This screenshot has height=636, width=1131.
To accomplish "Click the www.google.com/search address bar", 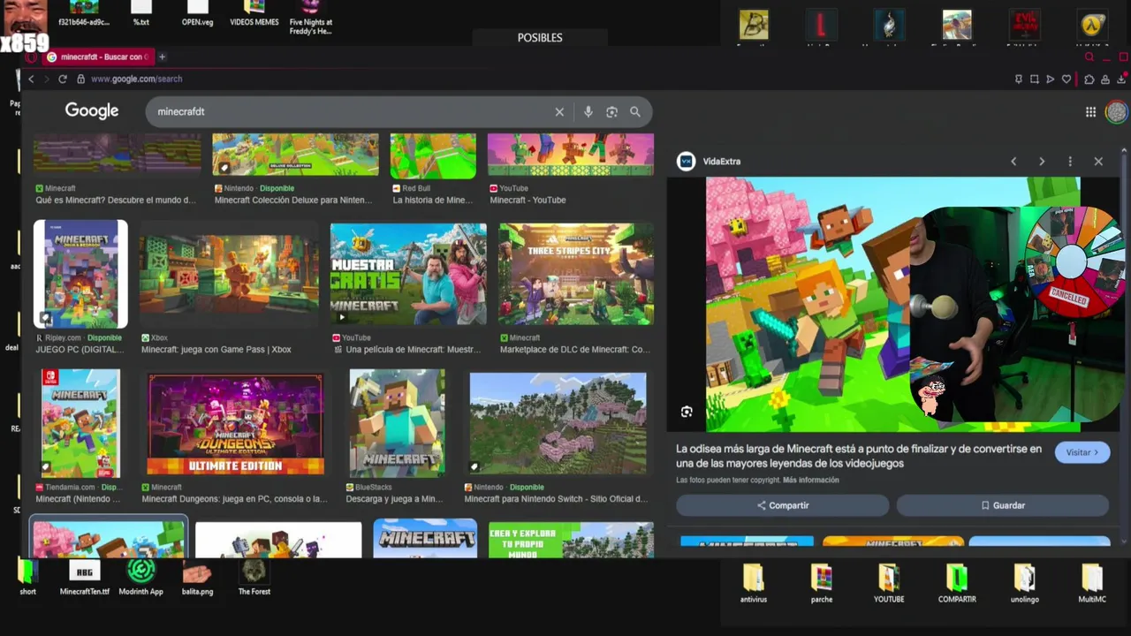I will pos(136,79).
